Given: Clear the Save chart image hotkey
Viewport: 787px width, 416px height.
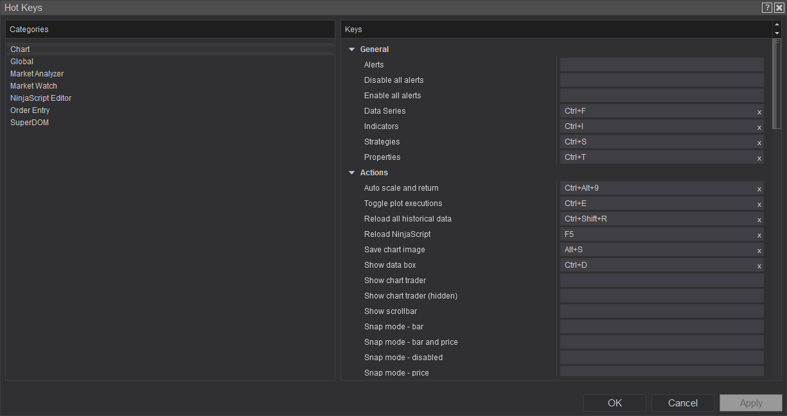Looking at the screenshot, I should pyautogui.click(x=759, y=250).
